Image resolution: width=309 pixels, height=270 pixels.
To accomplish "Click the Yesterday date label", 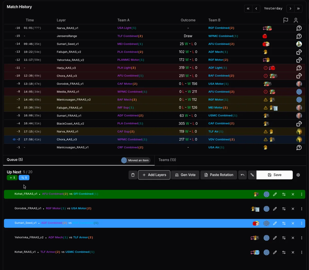I will coord(273,9).
